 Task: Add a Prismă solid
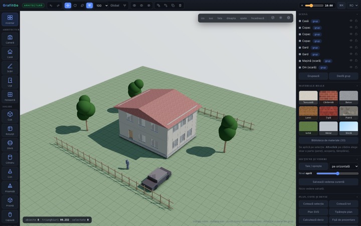(x=10, y=202)
